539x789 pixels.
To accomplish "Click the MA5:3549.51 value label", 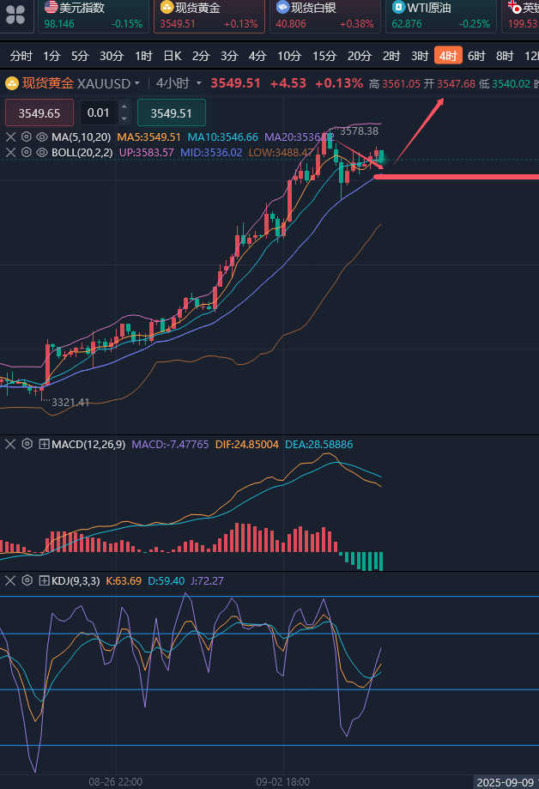I will coord(148,137).
